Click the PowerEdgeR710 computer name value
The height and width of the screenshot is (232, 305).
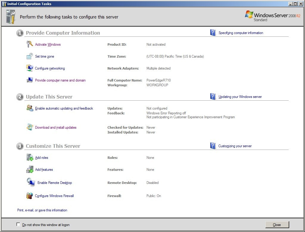tap(158, 80)
